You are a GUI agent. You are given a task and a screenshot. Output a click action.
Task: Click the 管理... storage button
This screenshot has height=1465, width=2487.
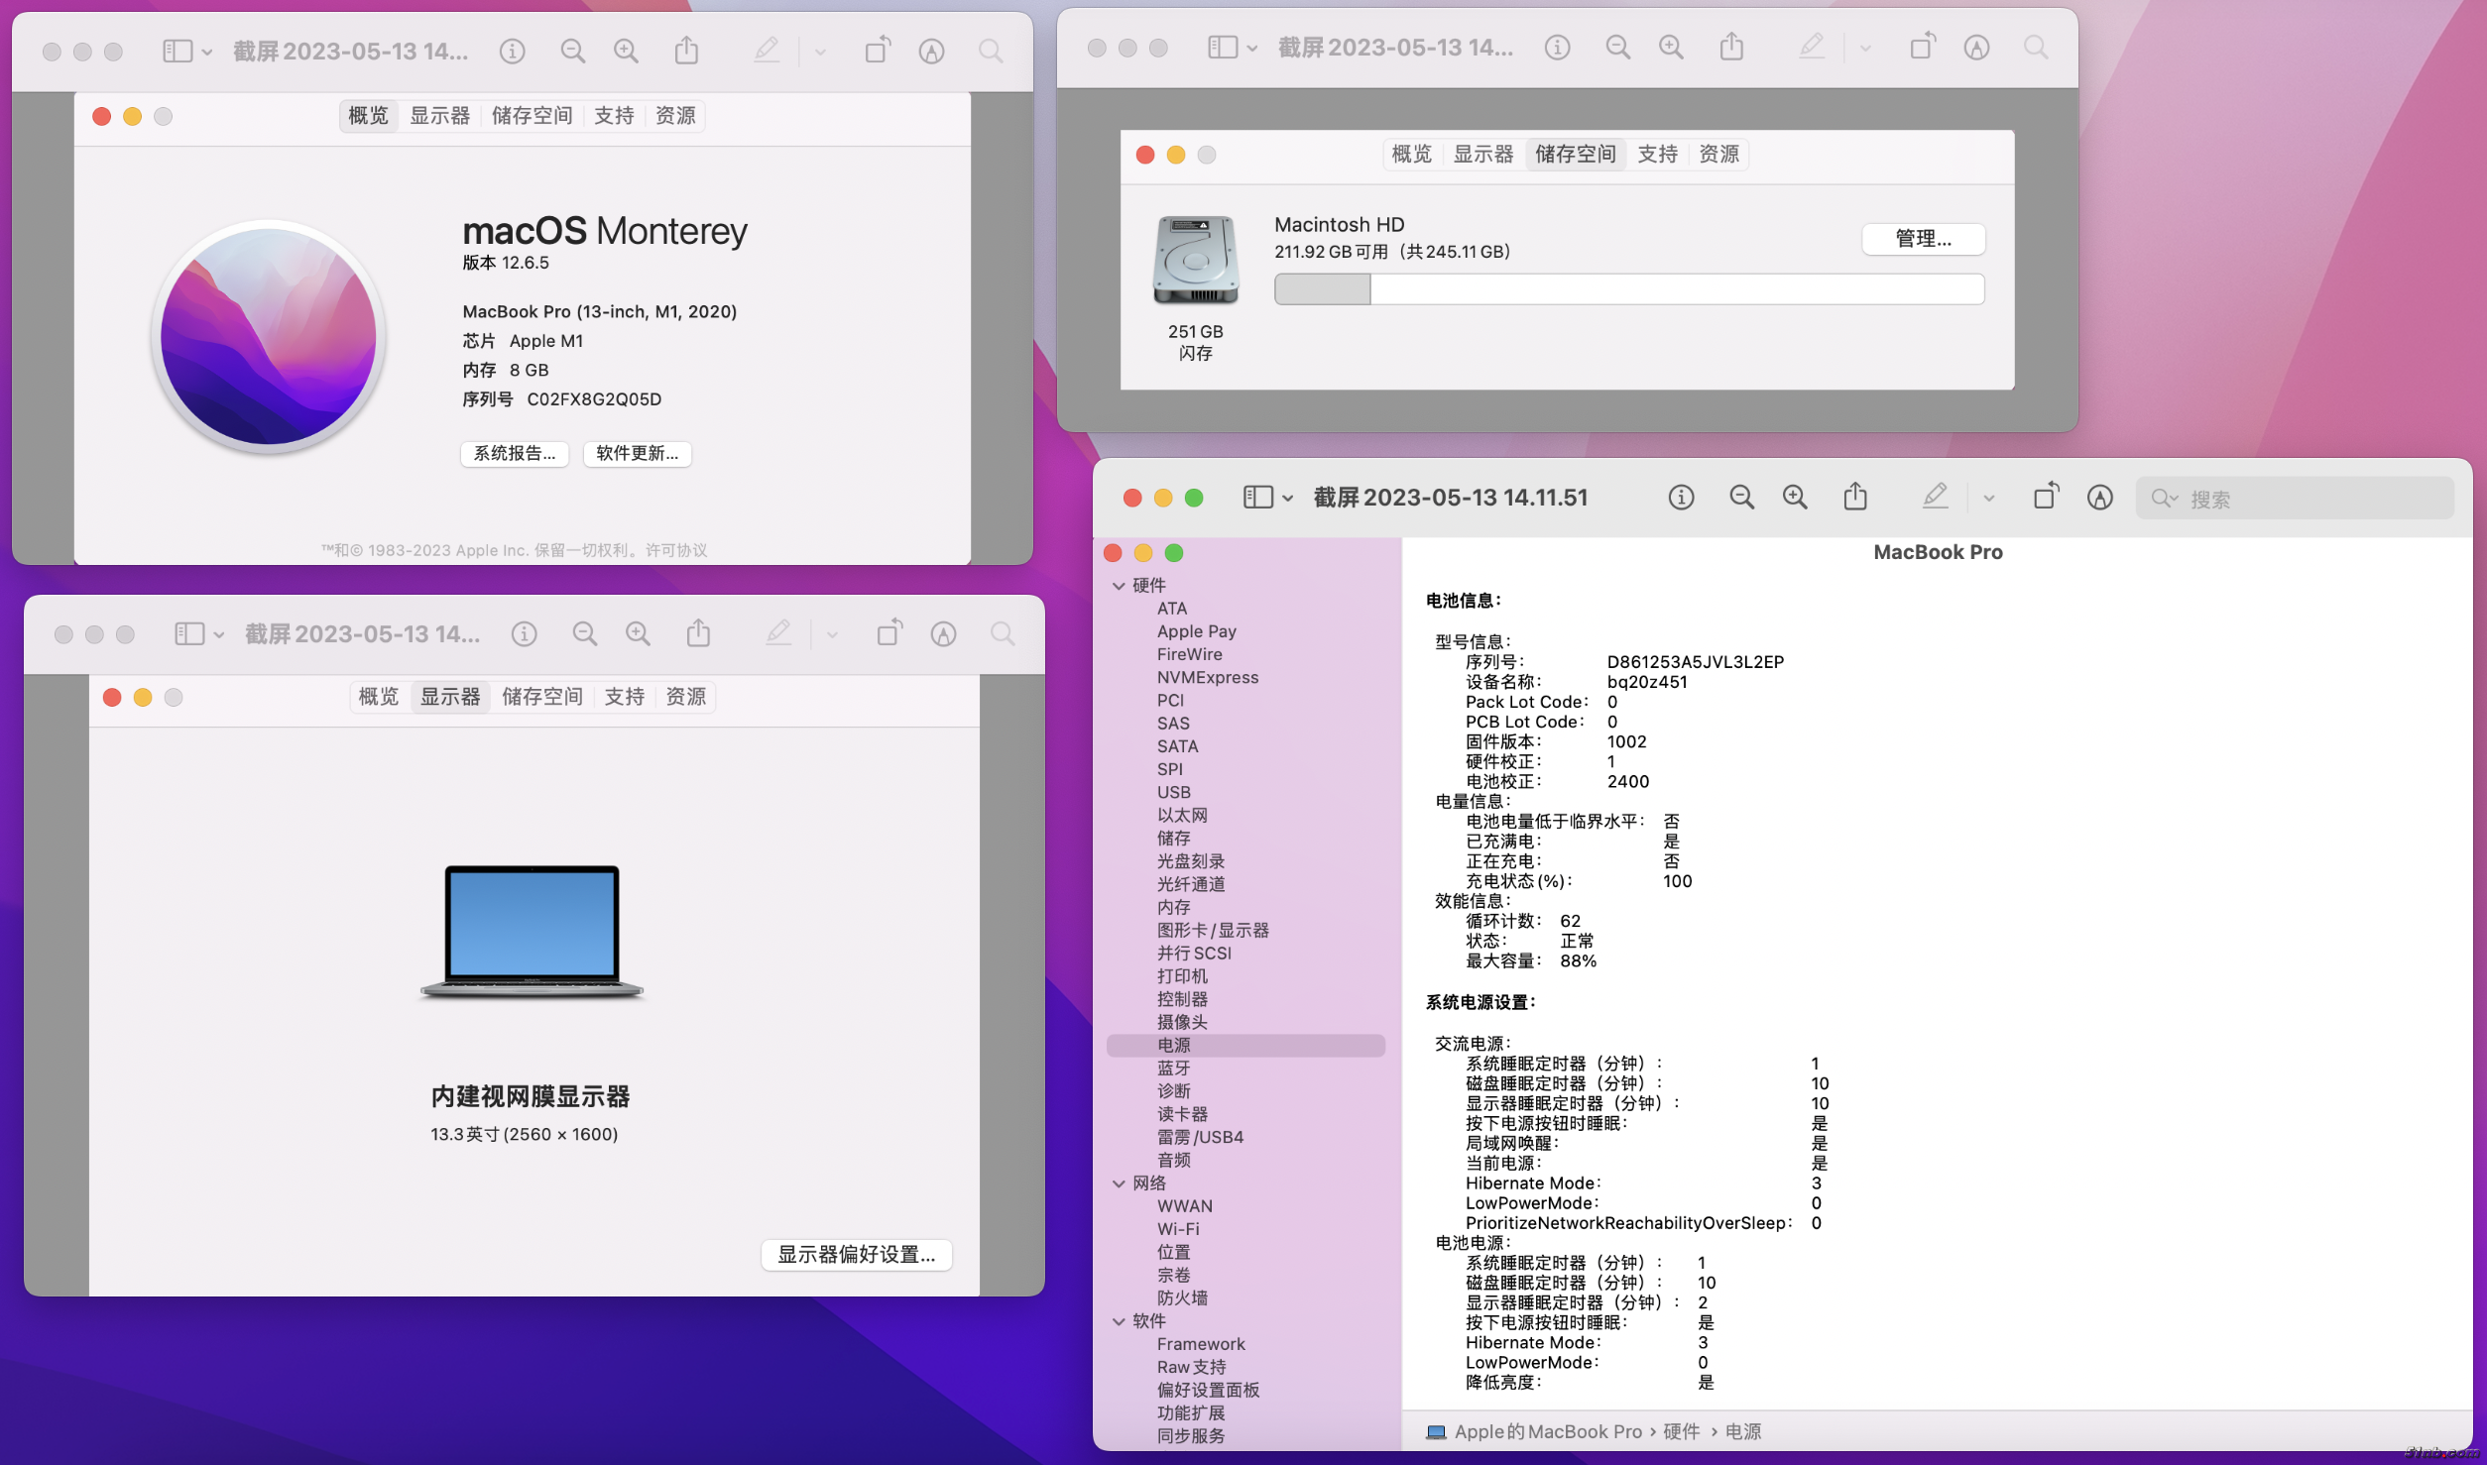(x=1922, y=239)
